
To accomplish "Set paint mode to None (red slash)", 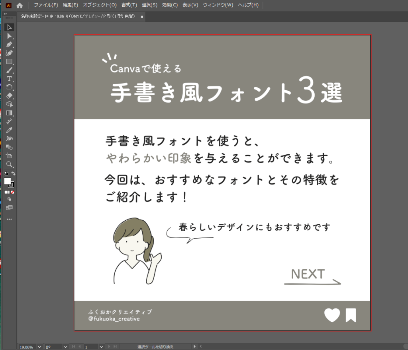I will click(x=12, y=192).
